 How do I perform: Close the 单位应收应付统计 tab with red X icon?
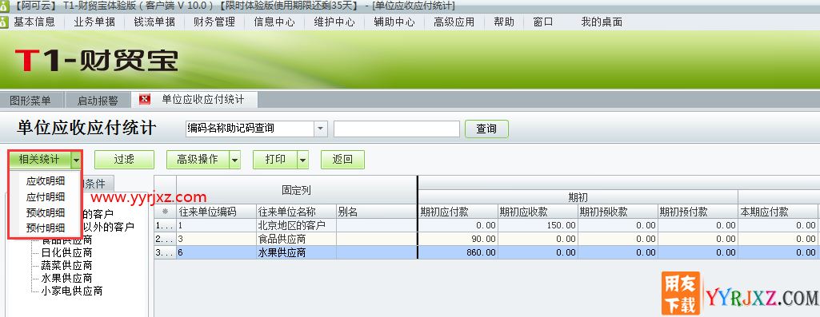click(x=144, y=99)
